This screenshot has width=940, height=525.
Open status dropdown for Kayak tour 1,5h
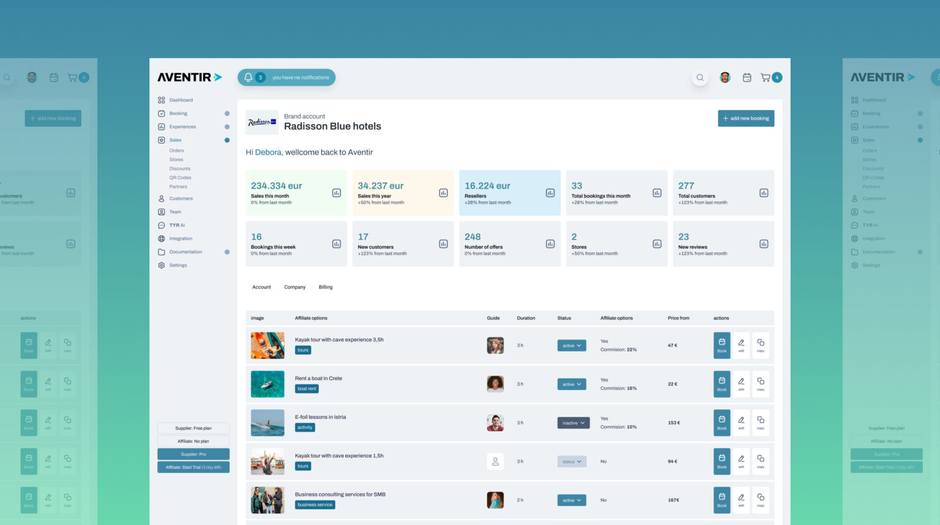pos(572,461)
